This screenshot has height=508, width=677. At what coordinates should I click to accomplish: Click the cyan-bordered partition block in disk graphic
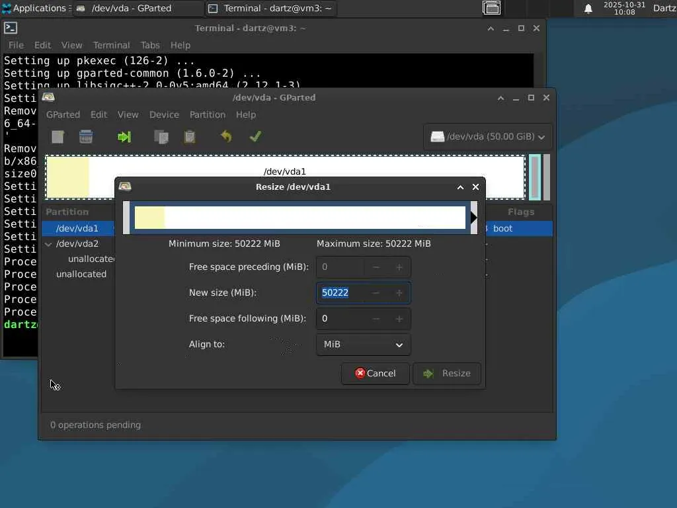tap(534, 177)
